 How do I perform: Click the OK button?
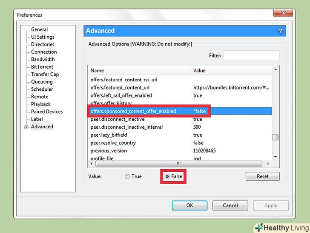189,205
